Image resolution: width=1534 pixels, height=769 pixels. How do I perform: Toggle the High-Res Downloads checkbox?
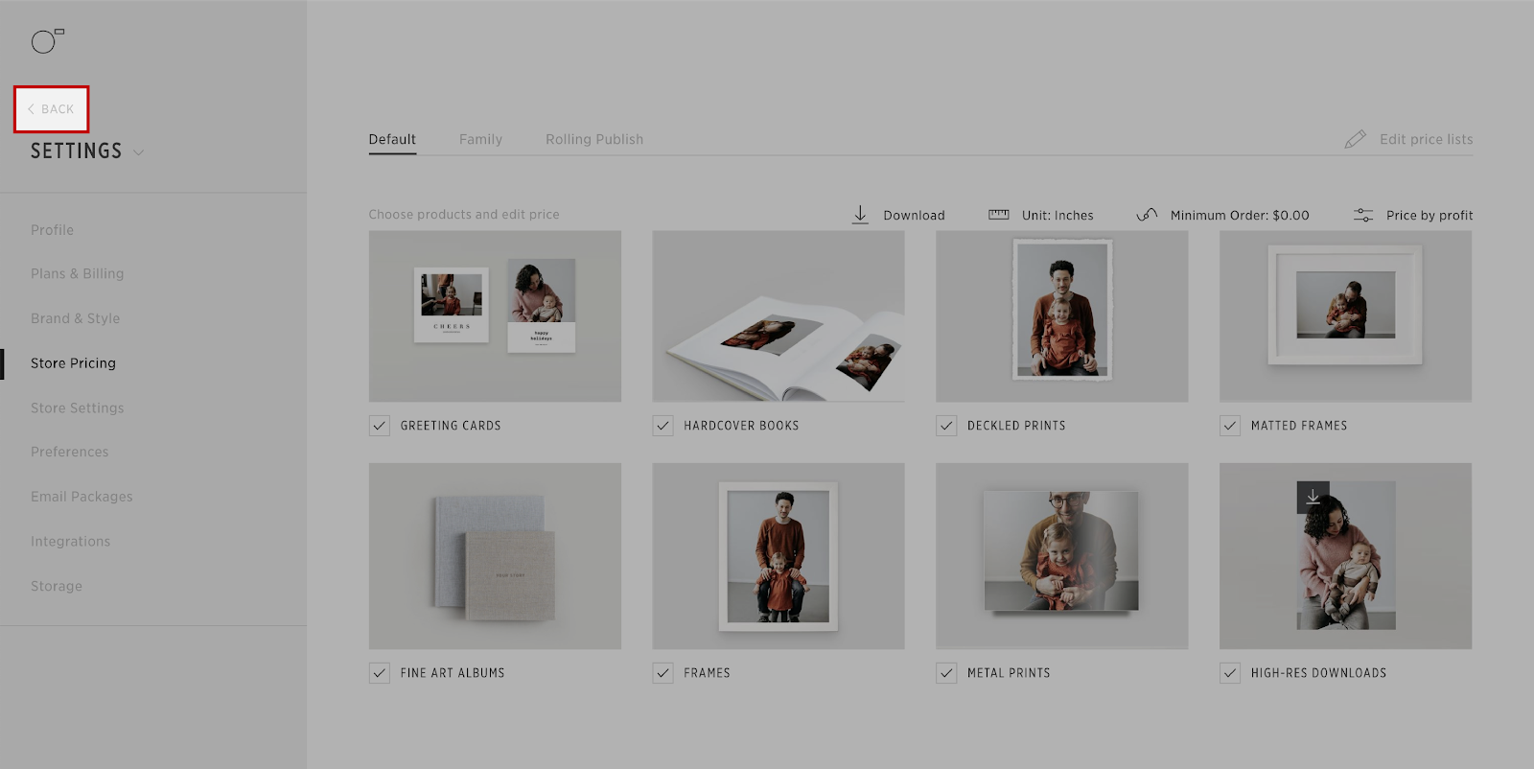click(1230, 673)
